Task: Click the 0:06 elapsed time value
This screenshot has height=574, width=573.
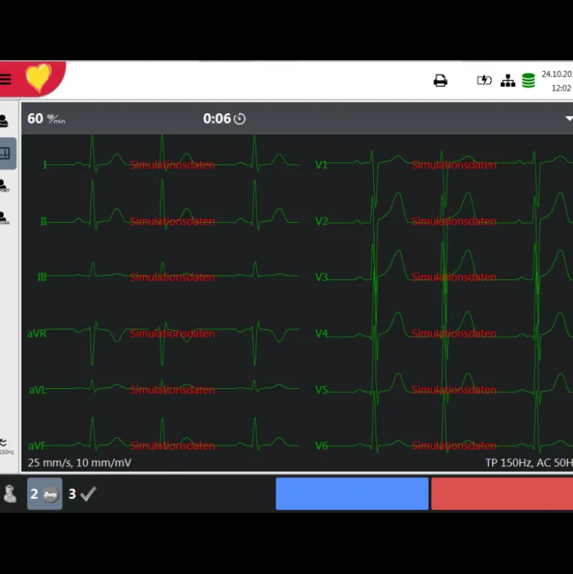Action: pyautogui.click(x=217, y=118)
